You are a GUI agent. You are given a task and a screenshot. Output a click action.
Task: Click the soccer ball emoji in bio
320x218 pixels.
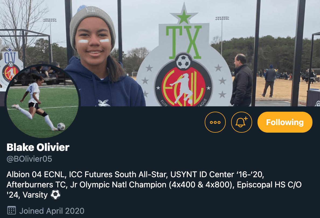[x=55, y=195]
